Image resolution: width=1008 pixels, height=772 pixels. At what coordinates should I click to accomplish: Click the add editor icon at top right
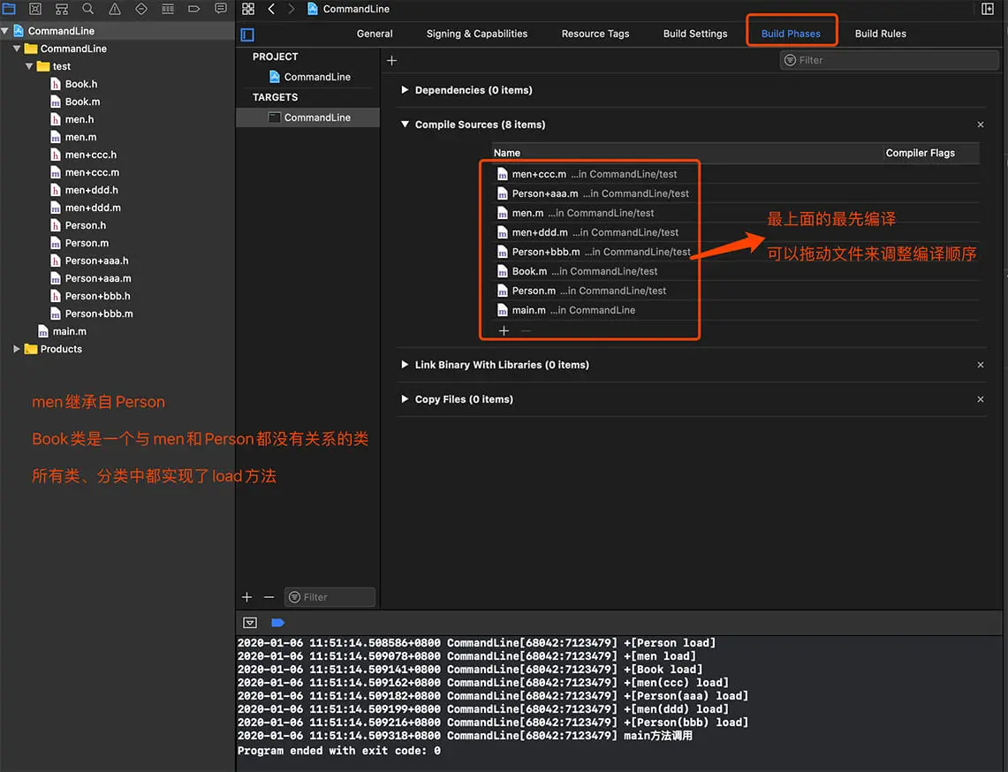[988, 9]
